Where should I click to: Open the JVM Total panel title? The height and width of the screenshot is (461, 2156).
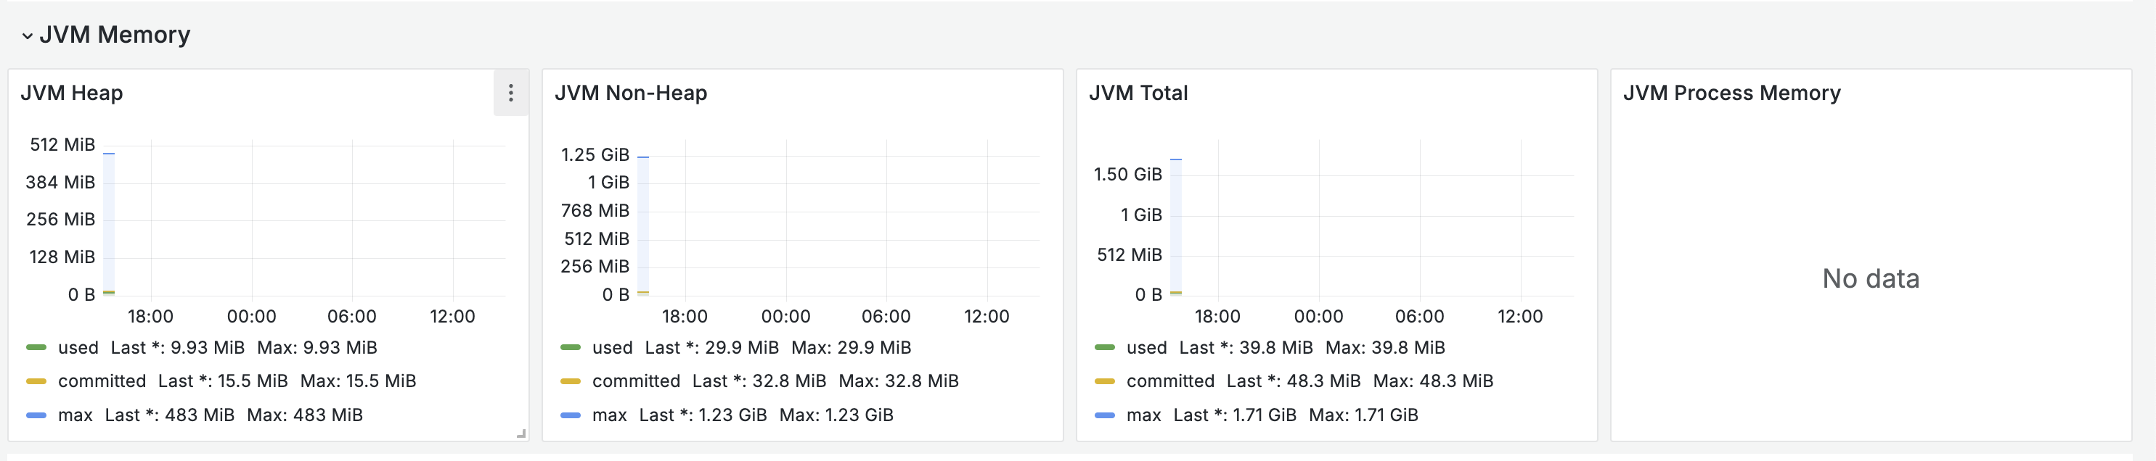click(1138, 93)
